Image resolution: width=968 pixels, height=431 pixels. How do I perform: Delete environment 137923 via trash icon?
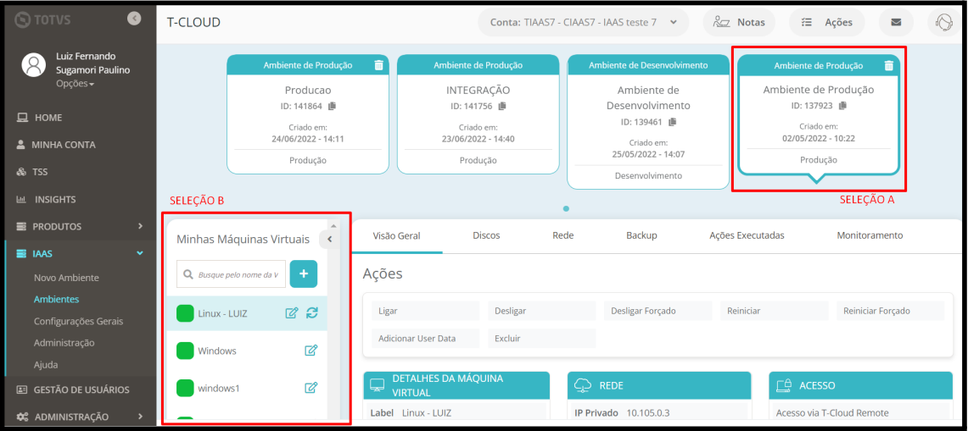888,64
